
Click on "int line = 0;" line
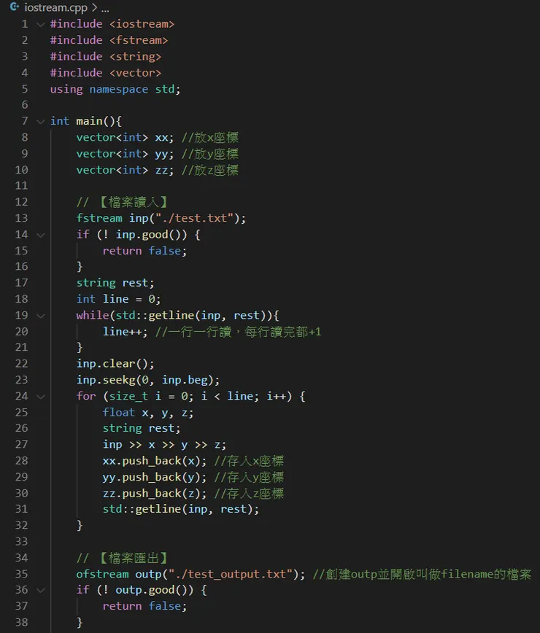(118, 299)
